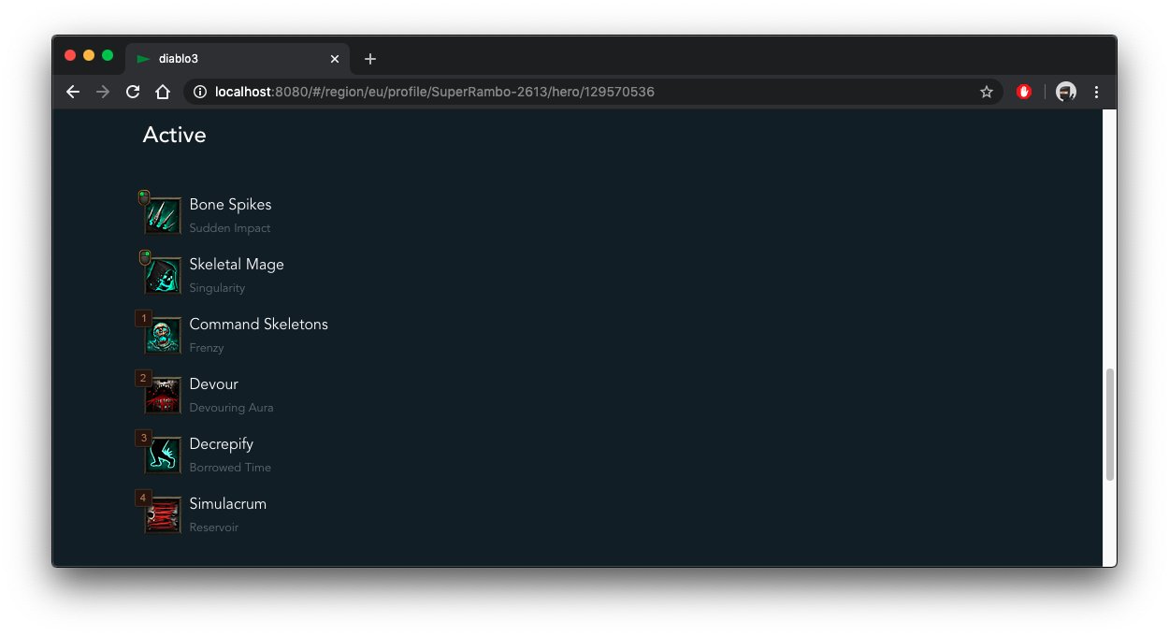Go back to the previous page
The width and height of the screenshot is (1169, 636).
73,92
